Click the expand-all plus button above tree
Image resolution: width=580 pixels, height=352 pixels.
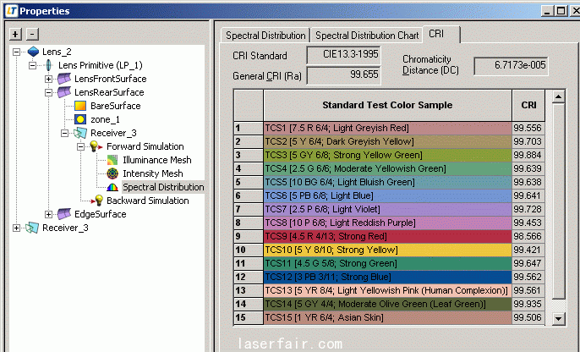coord(15,34)
